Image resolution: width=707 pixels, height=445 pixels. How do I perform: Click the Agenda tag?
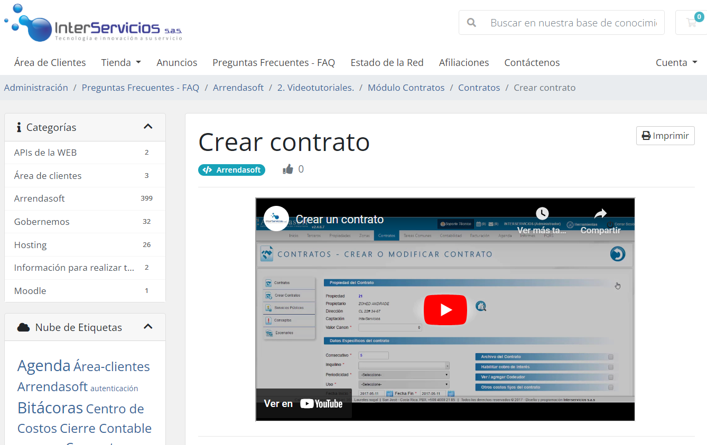[44, 365]
